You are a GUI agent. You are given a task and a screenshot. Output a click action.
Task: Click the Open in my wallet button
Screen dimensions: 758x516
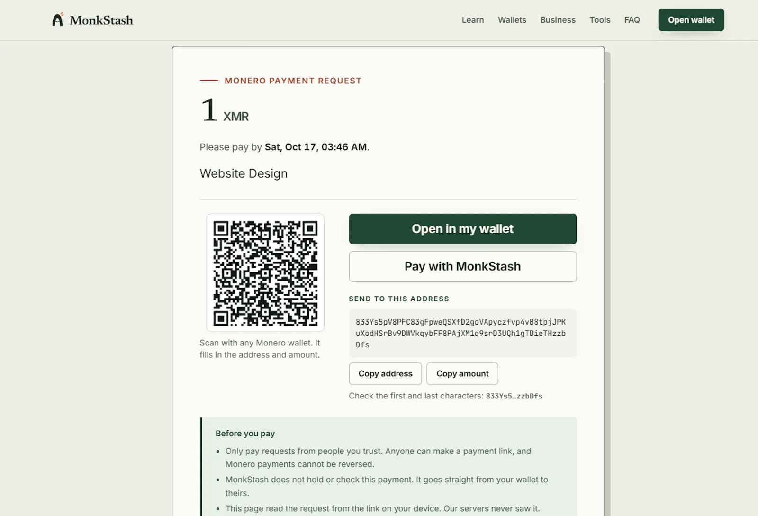[463, 229]
